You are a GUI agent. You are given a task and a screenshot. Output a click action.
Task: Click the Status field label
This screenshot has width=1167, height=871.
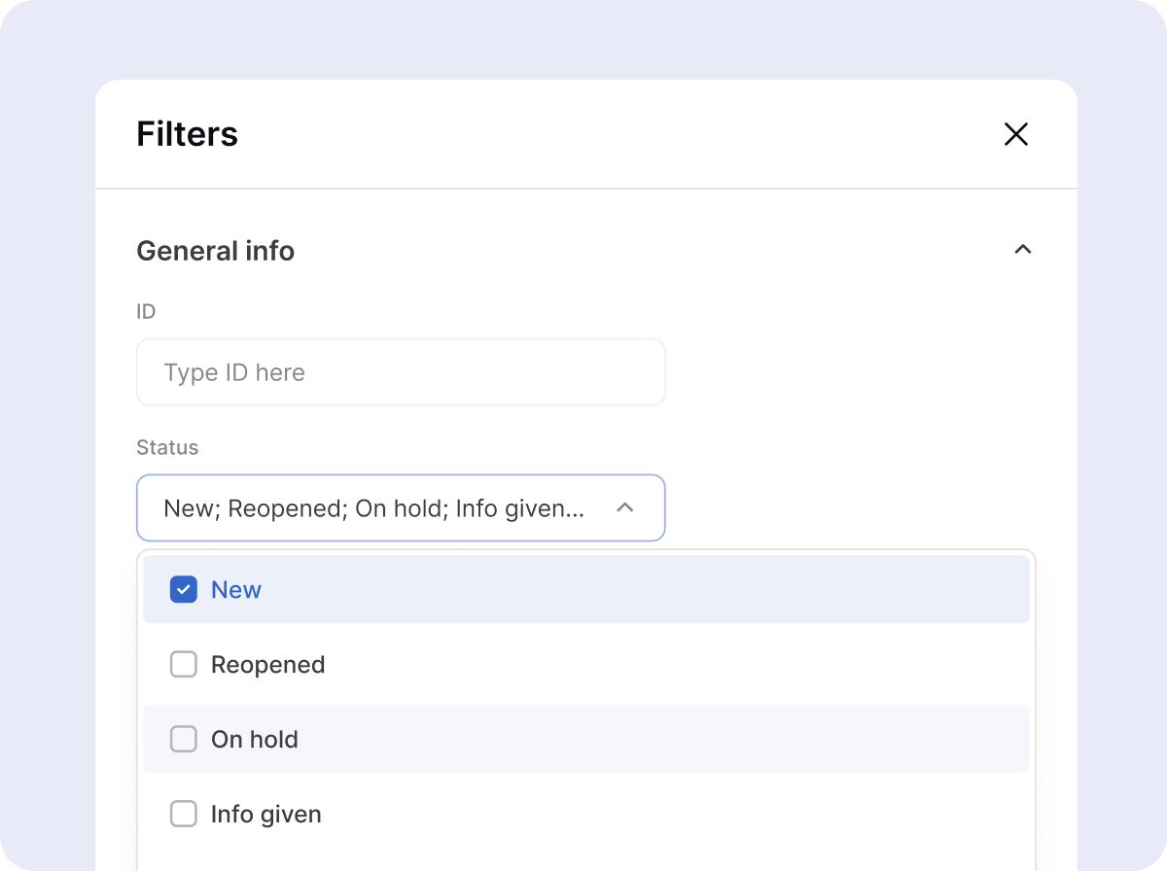167,447
